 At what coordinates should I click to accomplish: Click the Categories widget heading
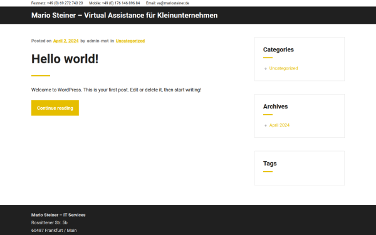point(278,50)
